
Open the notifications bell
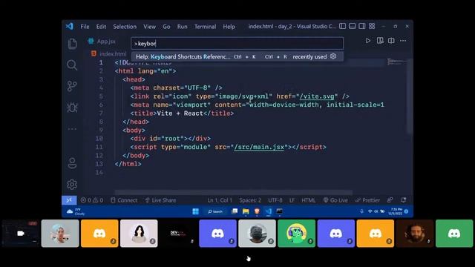click(404, 200)
